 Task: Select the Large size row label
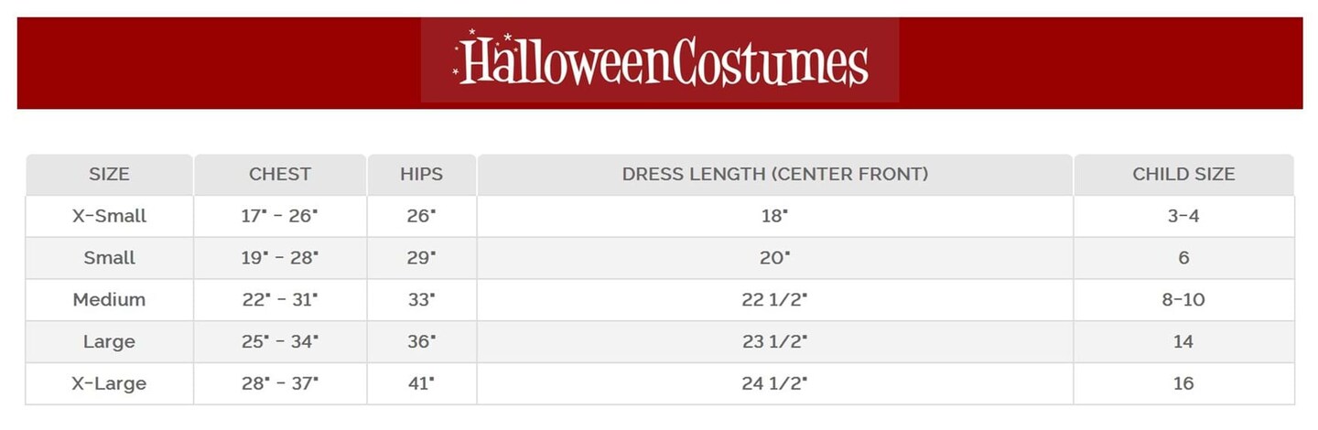109,341
